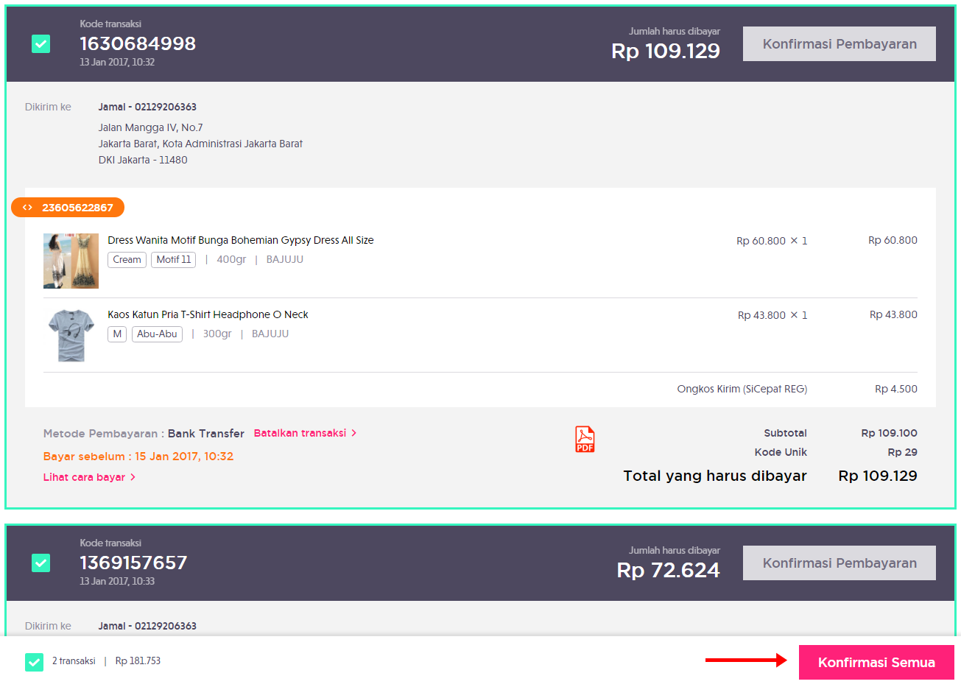Select the Abu-Abu color tag
Viewport: 961px width, 687px height.
coord(157,334)
